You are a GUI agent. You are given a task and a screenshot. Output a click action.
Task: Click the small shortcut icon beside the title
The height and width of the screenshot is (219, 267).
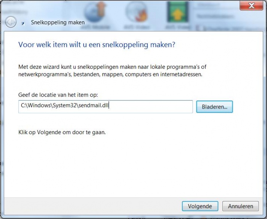(x=23, y=24)
